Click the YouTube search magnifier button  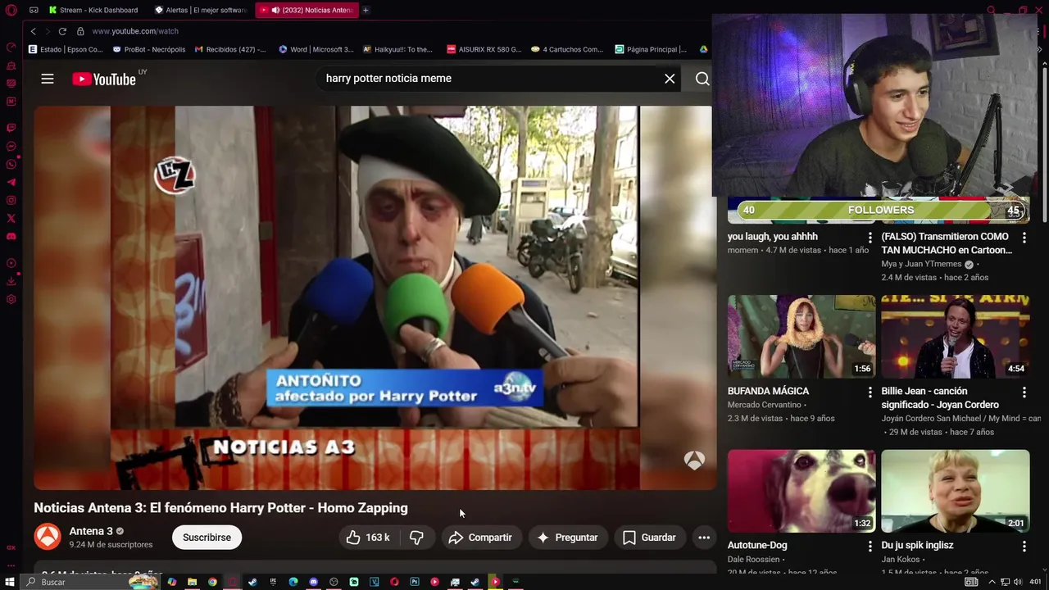pos(702,79)
